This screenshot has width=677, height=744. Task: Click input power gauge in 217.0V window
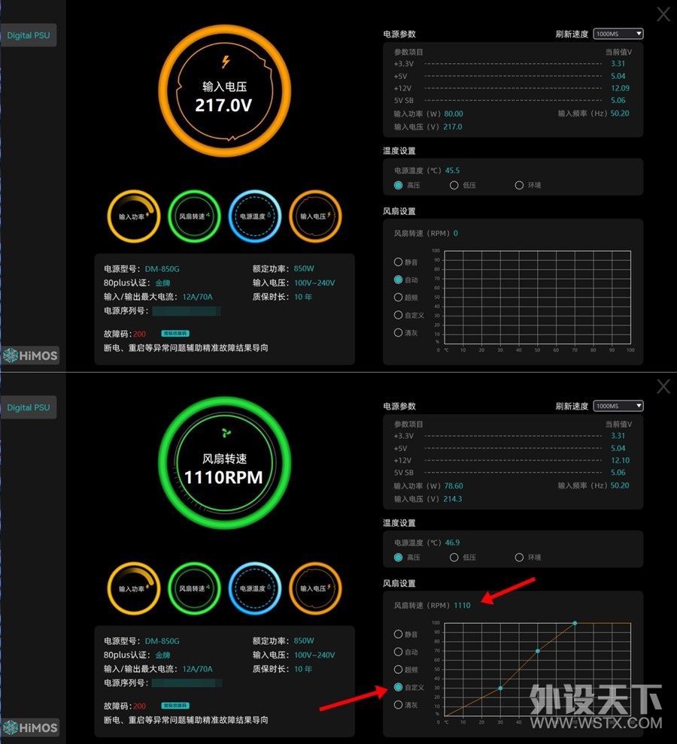(x=133, y=216)
